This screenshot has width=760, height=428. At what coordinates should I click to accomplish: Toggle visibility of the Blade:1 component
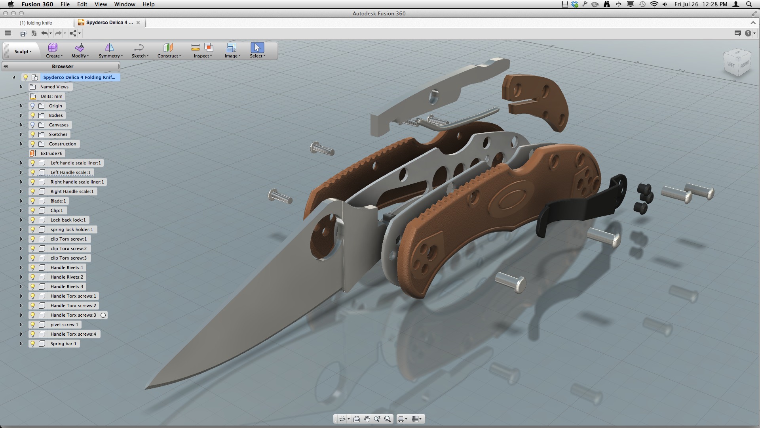click(32, 201)
